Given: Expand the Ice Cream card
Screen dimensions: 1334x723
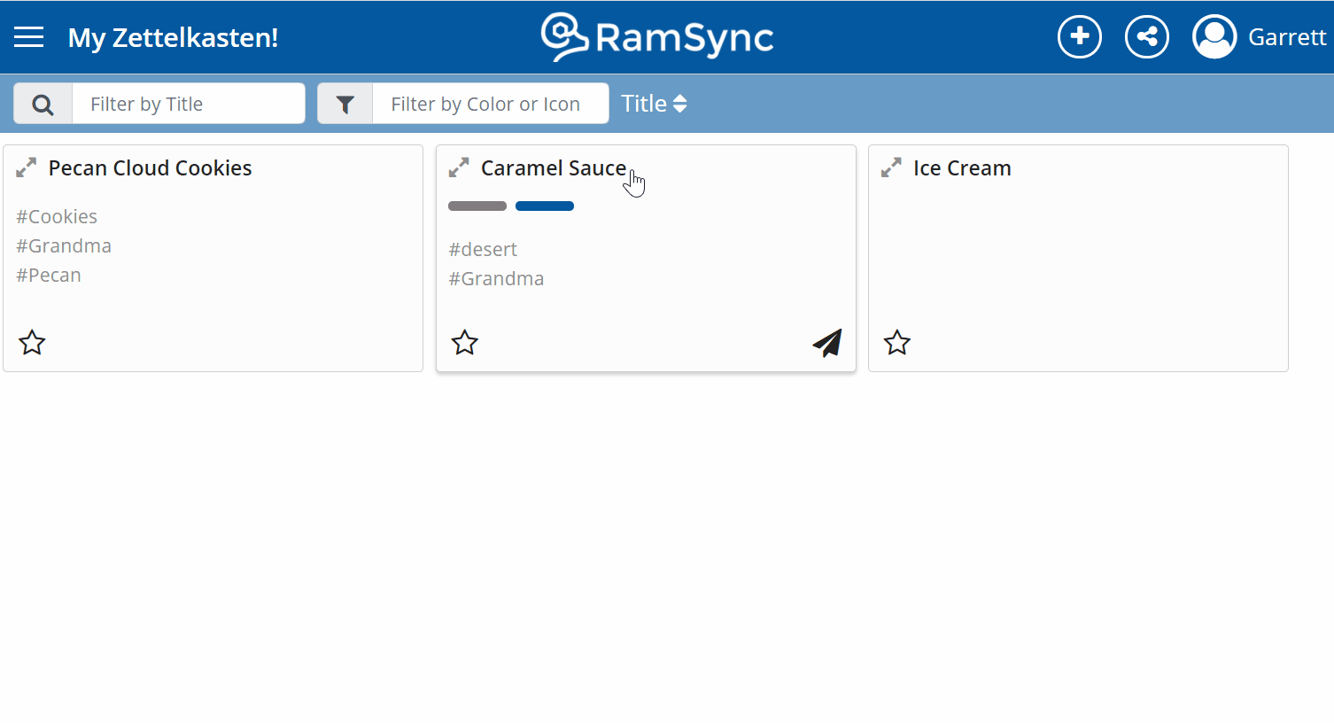Looking at the screenshot, I should point(891,167).
